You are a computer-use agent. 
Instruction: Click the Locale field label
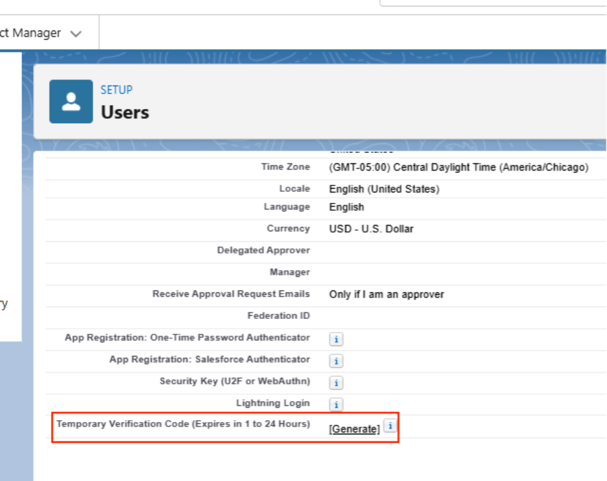pyautogui.click(x=294, y=189)
